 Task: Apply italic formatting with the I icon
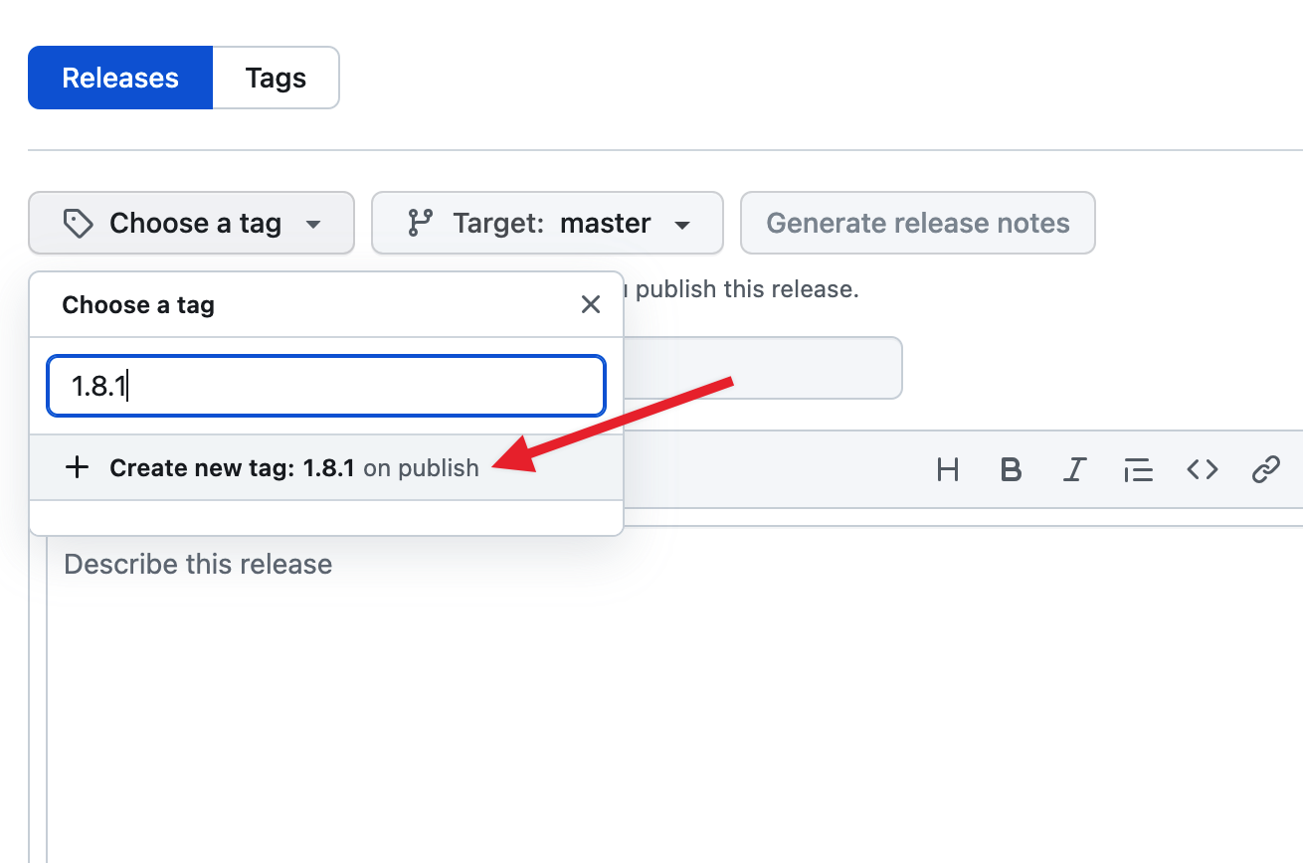tap(1073, 469)
